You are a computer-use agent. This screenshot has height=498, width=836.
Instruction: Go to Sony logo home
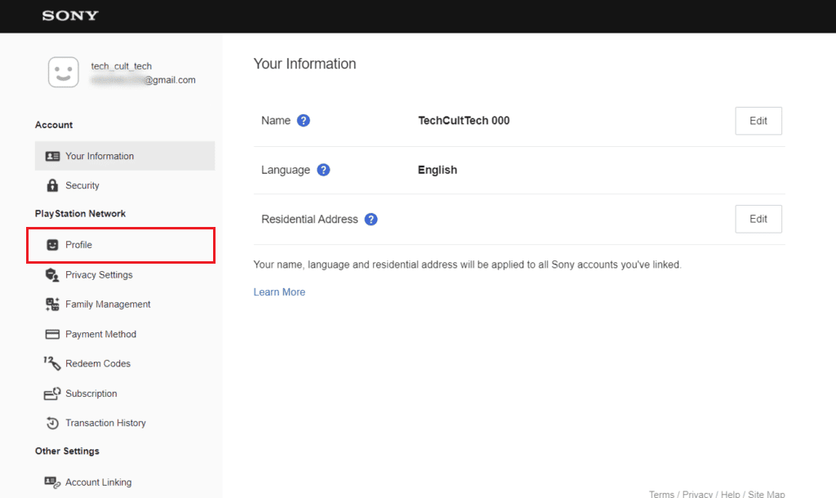[x=70, y=16]
